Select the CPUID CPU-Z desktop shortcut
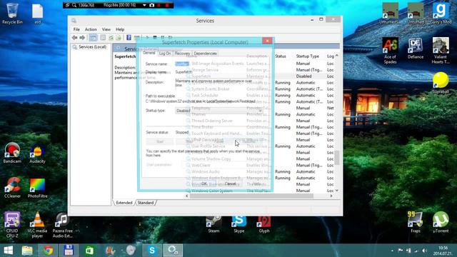This screenshot has height=257, width=457. tap(12, 225)
